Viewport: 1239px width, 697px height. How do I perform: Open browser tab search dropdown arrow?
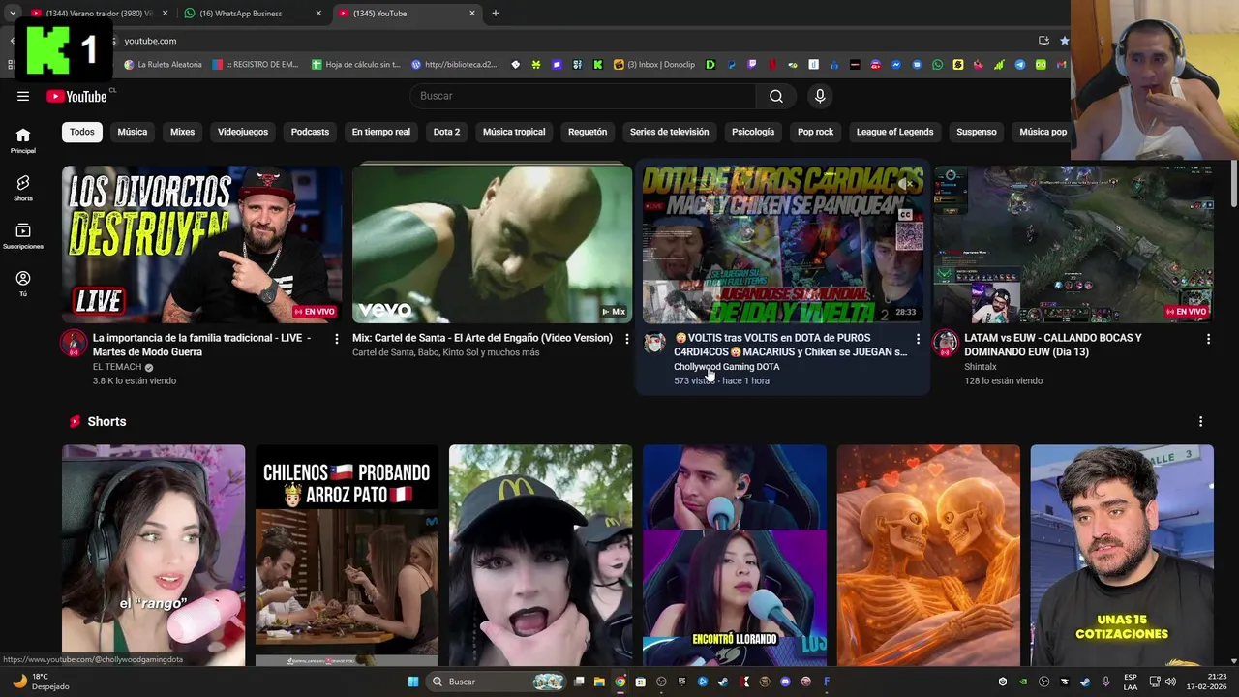12,13
